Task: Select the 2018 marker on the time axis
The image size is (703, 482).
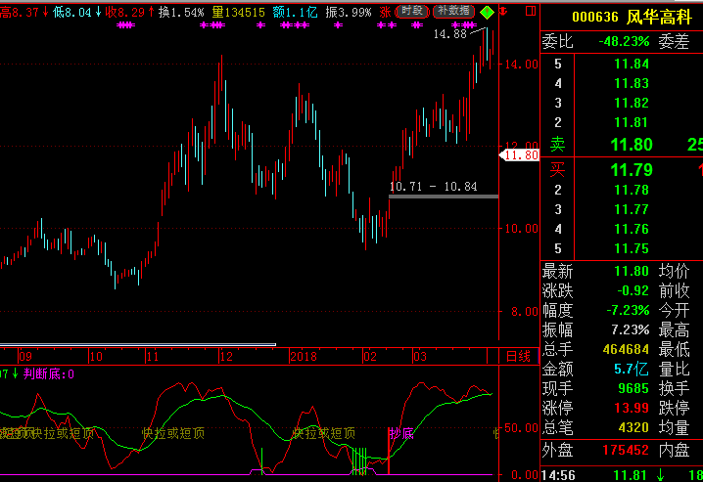Action: point(304,357)
